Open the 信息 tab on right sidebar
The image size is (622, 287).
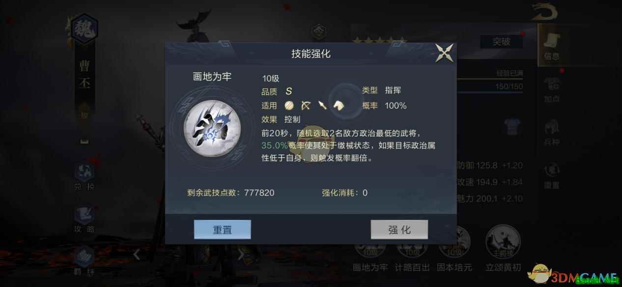pyautogui.click(x=552, y=44)
